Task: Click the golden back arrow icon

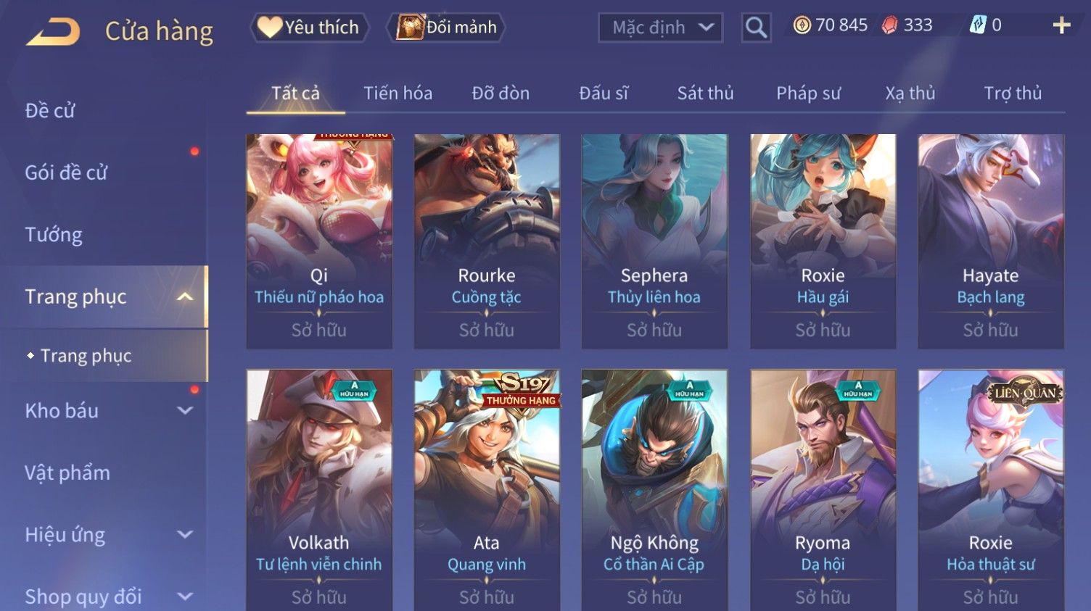Action: coord(52,32)
